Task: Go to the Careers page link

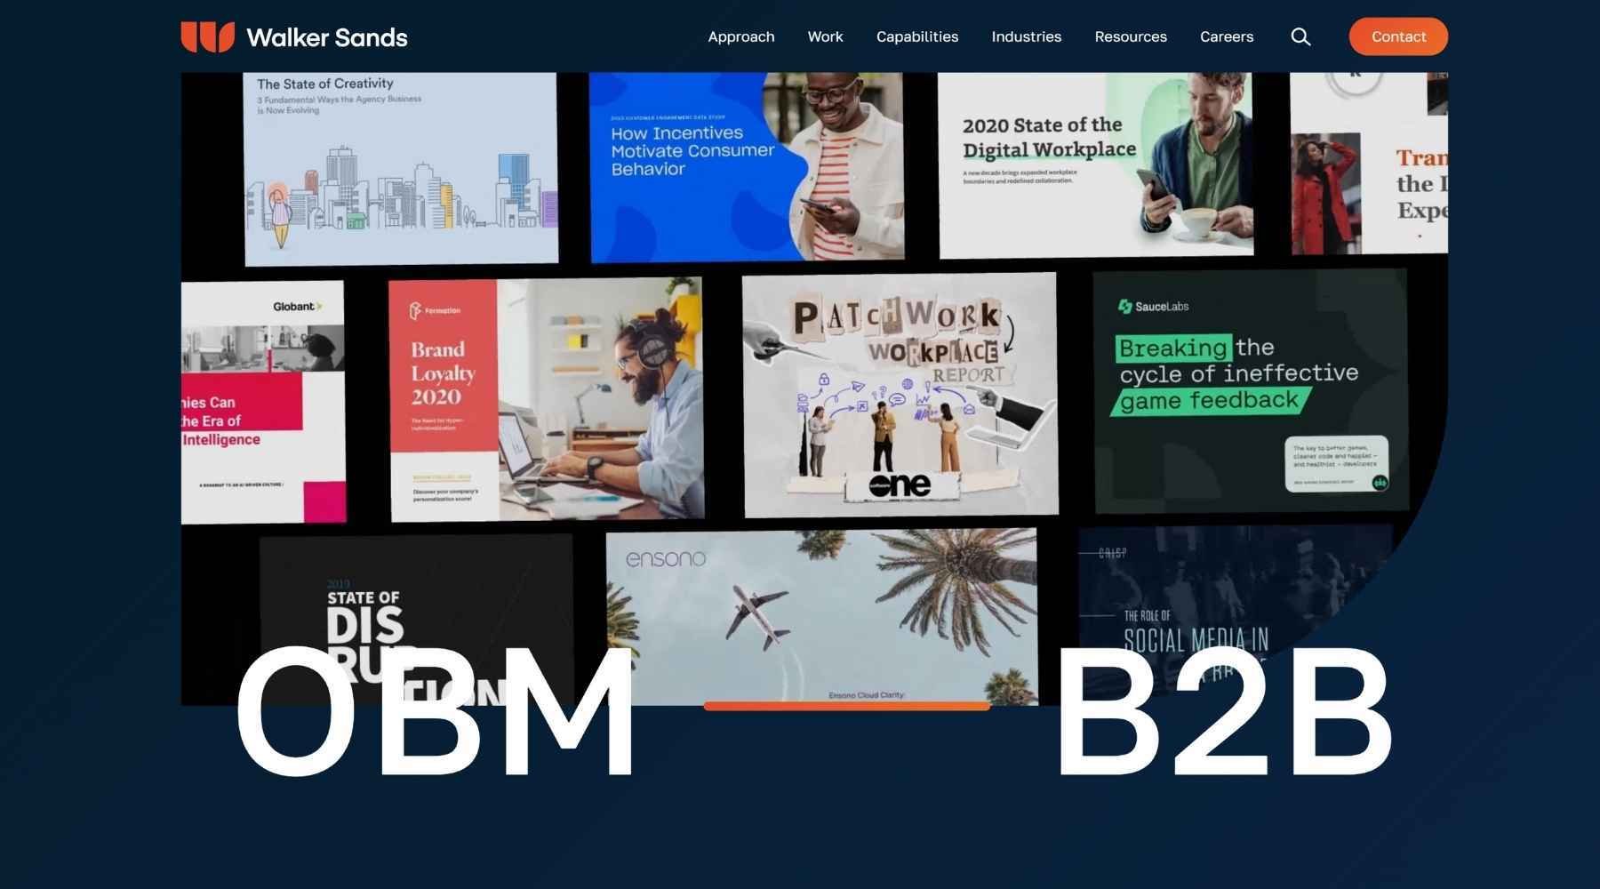Action: coord(1226,36)
